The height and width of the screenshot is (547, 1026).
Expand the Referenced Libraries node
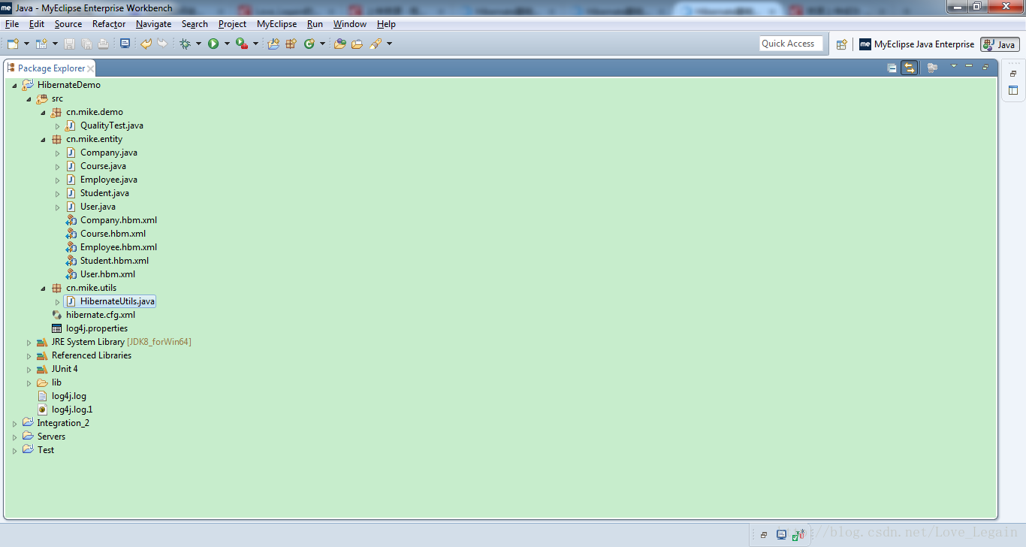pyautogui.click(x=29, y=356)
